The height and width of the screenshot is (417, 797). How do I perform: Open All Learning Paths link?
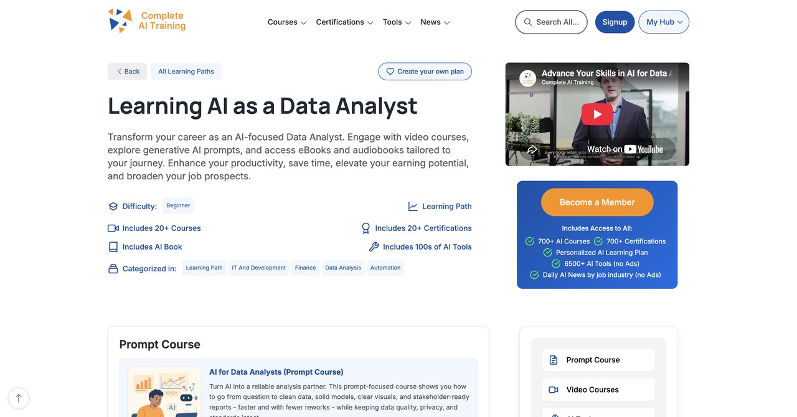tap(186, 72)
